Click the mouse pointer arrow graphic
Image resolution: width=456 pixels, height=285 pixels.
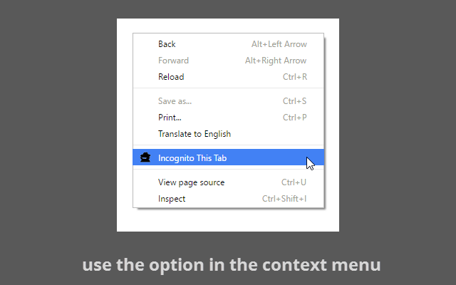pos(310,163)
